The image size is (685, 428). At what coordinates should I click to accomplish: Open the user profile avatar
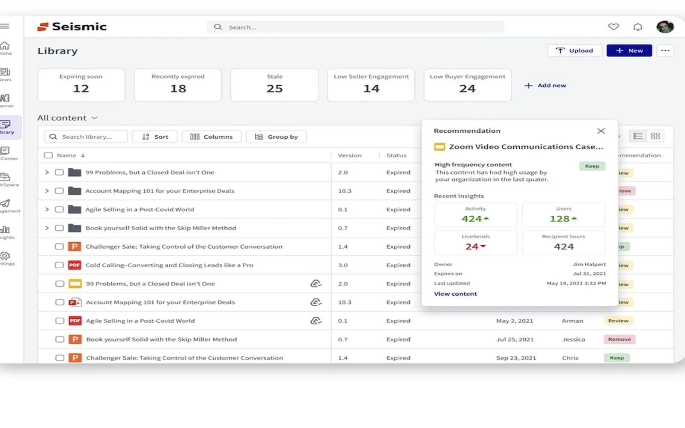[x=665, y=27]
